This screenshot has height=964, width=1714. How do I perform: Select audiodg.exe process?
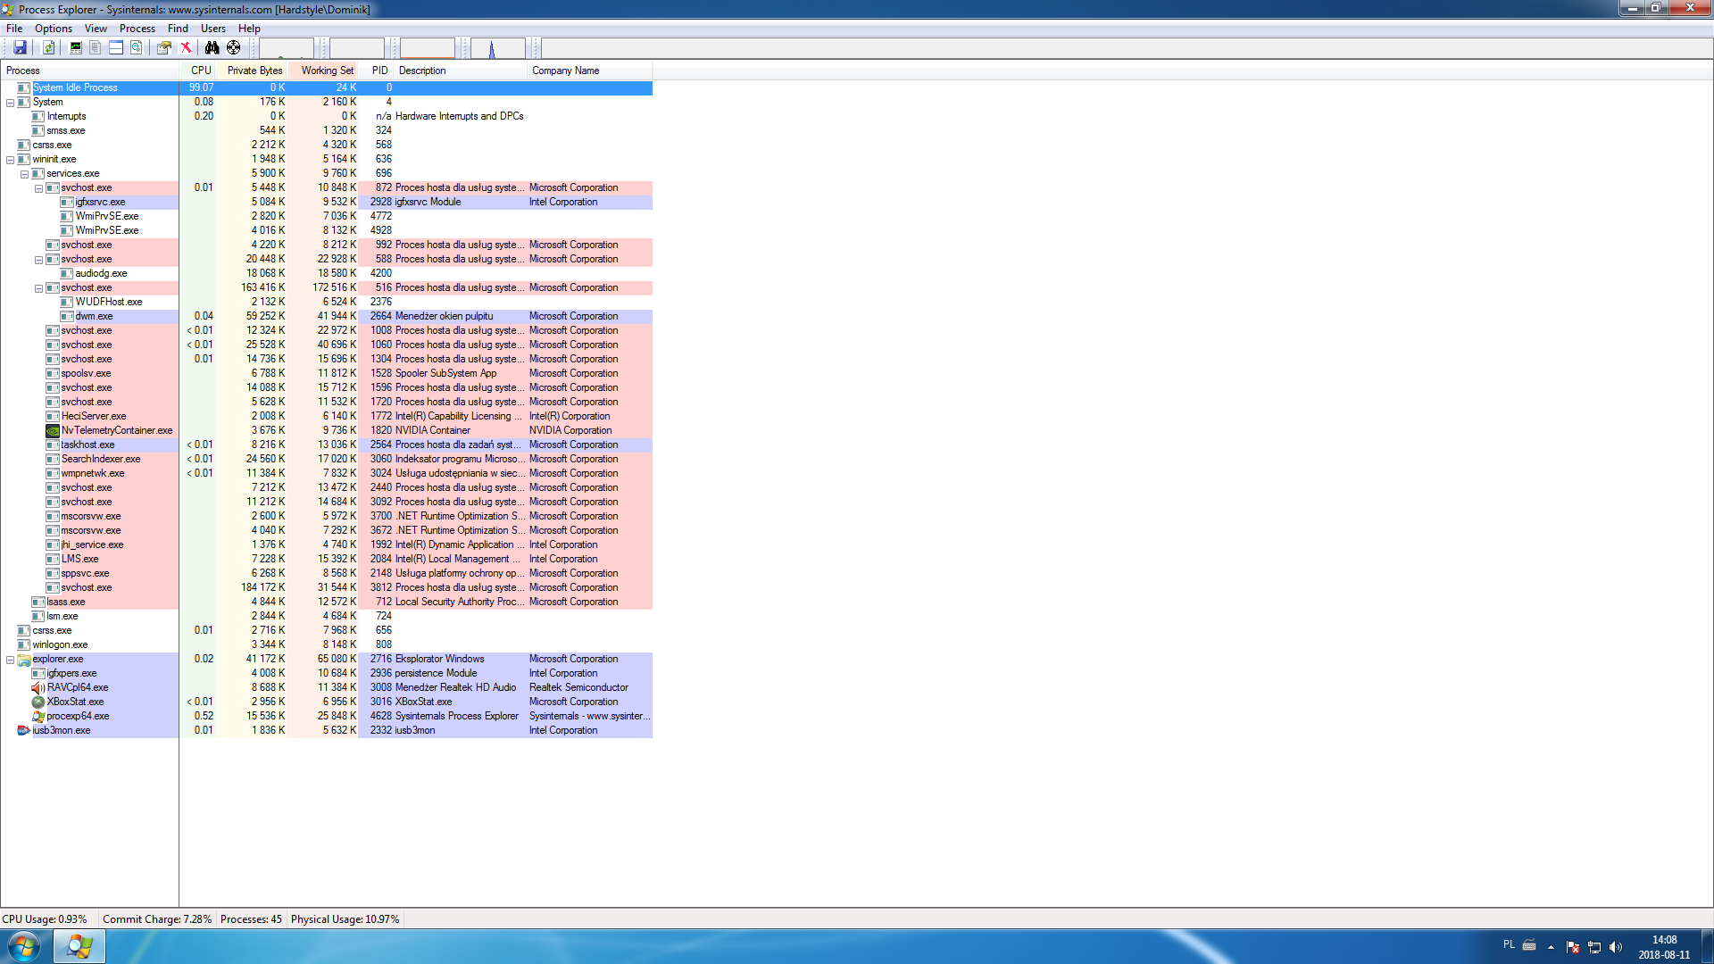[327, 273]
